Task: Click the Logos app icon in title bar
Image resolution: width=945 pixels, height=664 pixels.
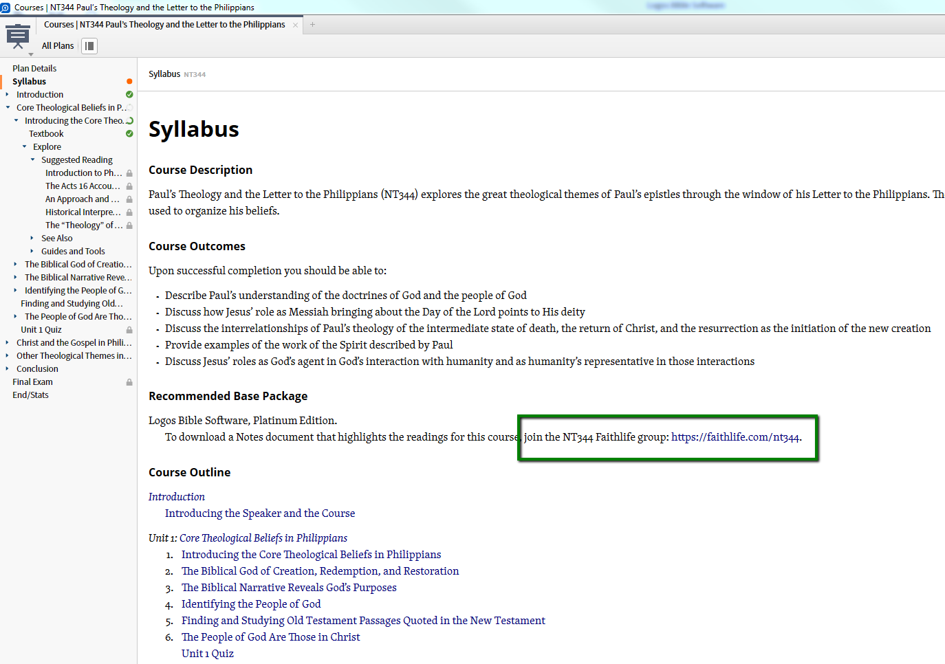Action: (6, 7)
